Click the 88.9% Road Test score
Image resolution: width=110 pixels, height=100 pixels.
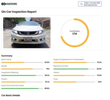(x=47, y=88)
